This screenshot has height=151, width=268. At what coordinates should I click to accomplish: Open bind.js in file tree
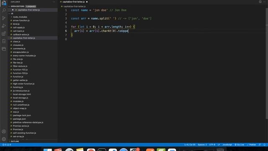coord(16,24)
